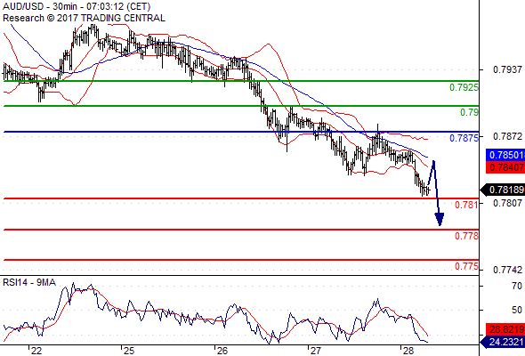
Task: Click the date marker 26 on time axis
Action: click(x=222, y=351)
